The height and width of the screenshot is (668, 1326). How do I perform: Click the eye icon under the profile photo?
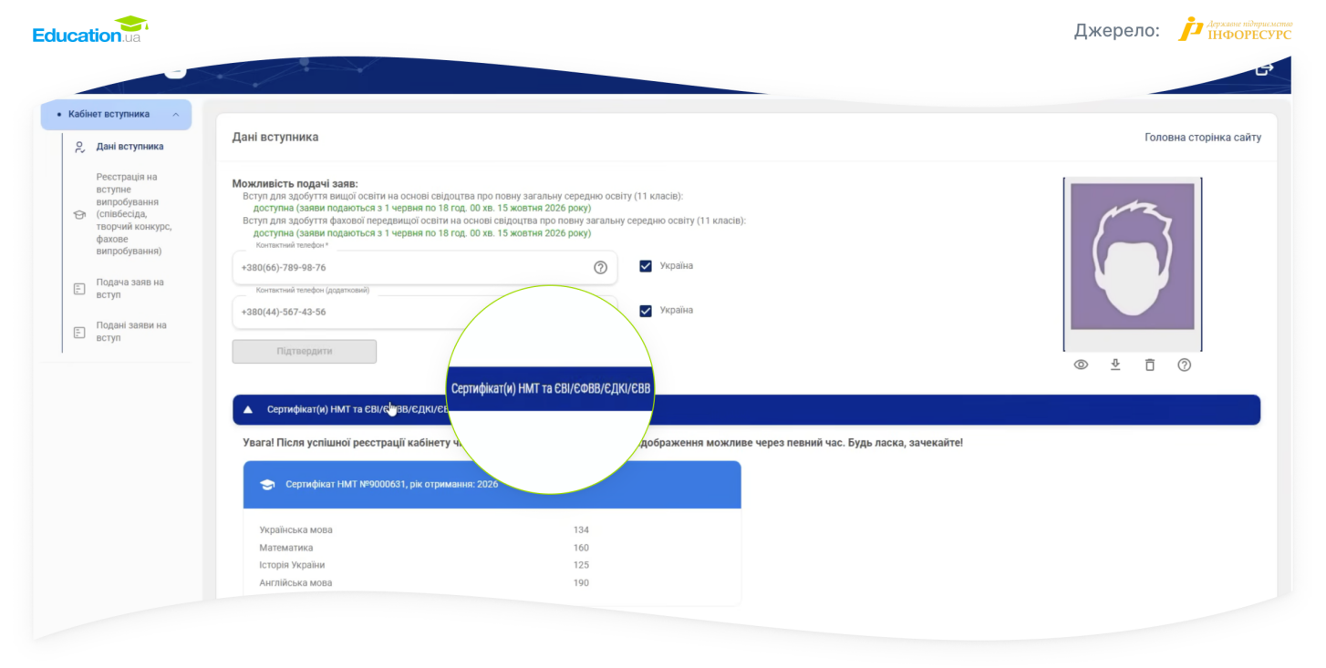(1081, 365)
